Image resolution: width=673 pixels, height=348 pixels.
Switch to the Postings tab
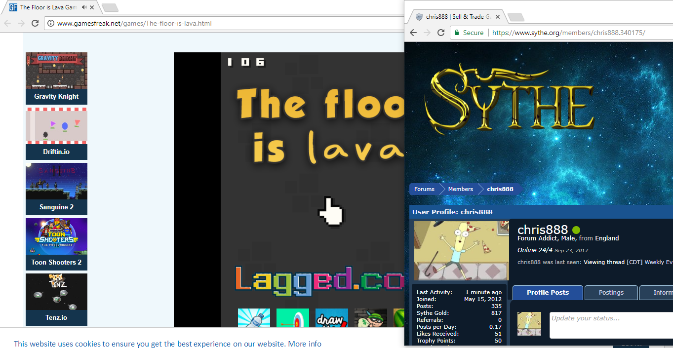click(x=611, y=293)
